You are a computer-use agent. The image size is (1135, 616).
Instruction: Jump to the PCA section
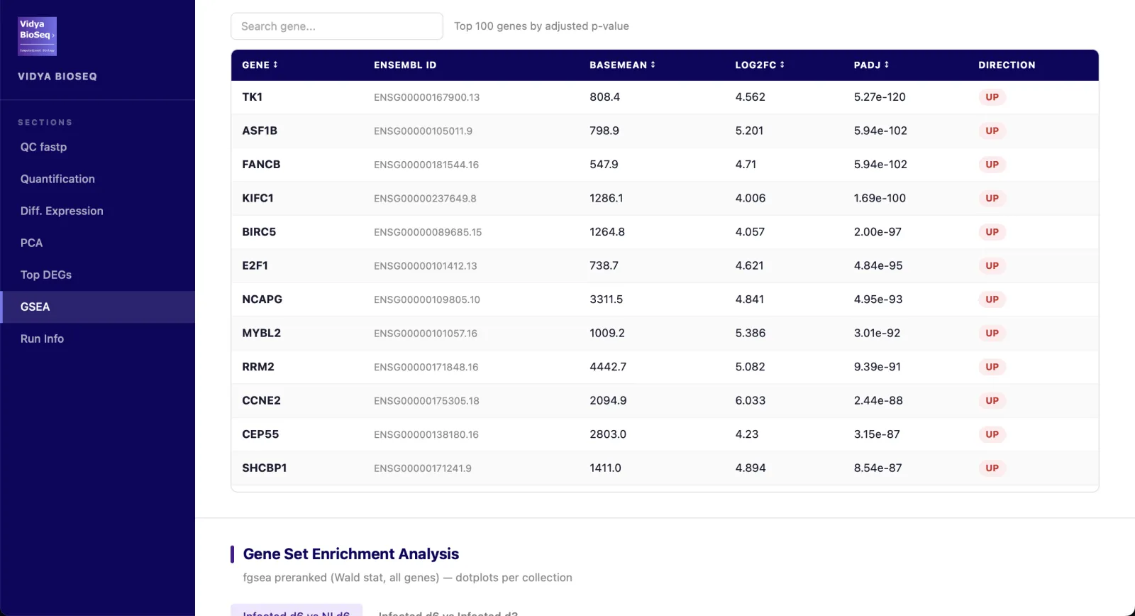click(x=97, y=243)
